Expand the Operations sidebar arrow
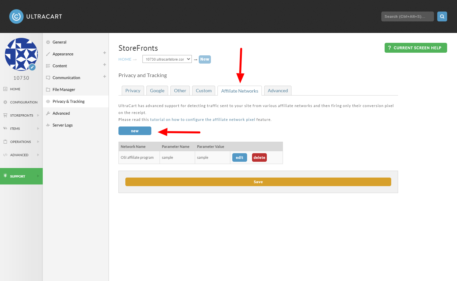The image size is (457, 281). click(38, 142)
